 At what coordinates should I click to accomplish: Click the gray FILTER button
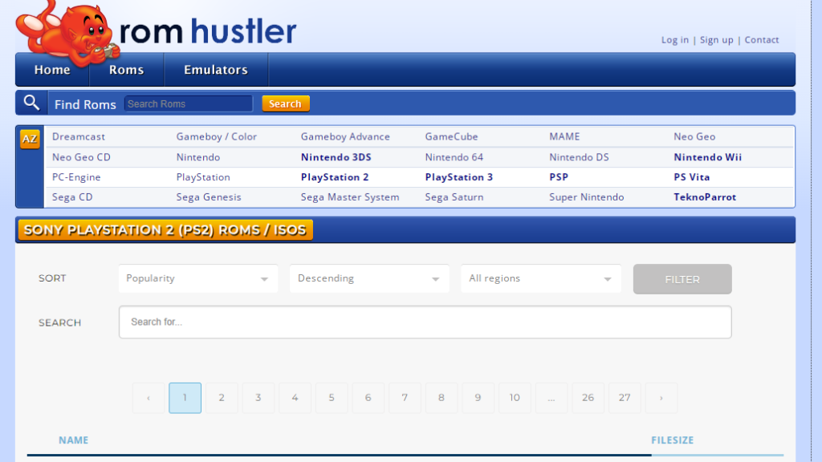tap(682, 279)
